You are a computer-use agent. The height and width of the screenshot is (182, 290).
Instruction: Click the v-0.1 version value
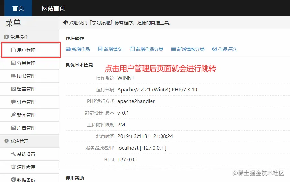[x=123, y=113]
